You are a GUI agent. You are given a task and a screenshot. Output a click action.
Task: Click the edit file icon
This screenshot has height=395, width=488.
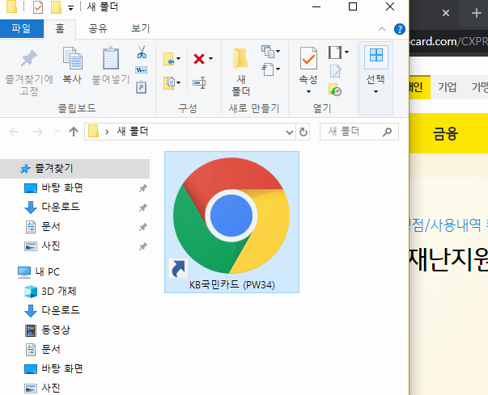(x=336, y=71)
